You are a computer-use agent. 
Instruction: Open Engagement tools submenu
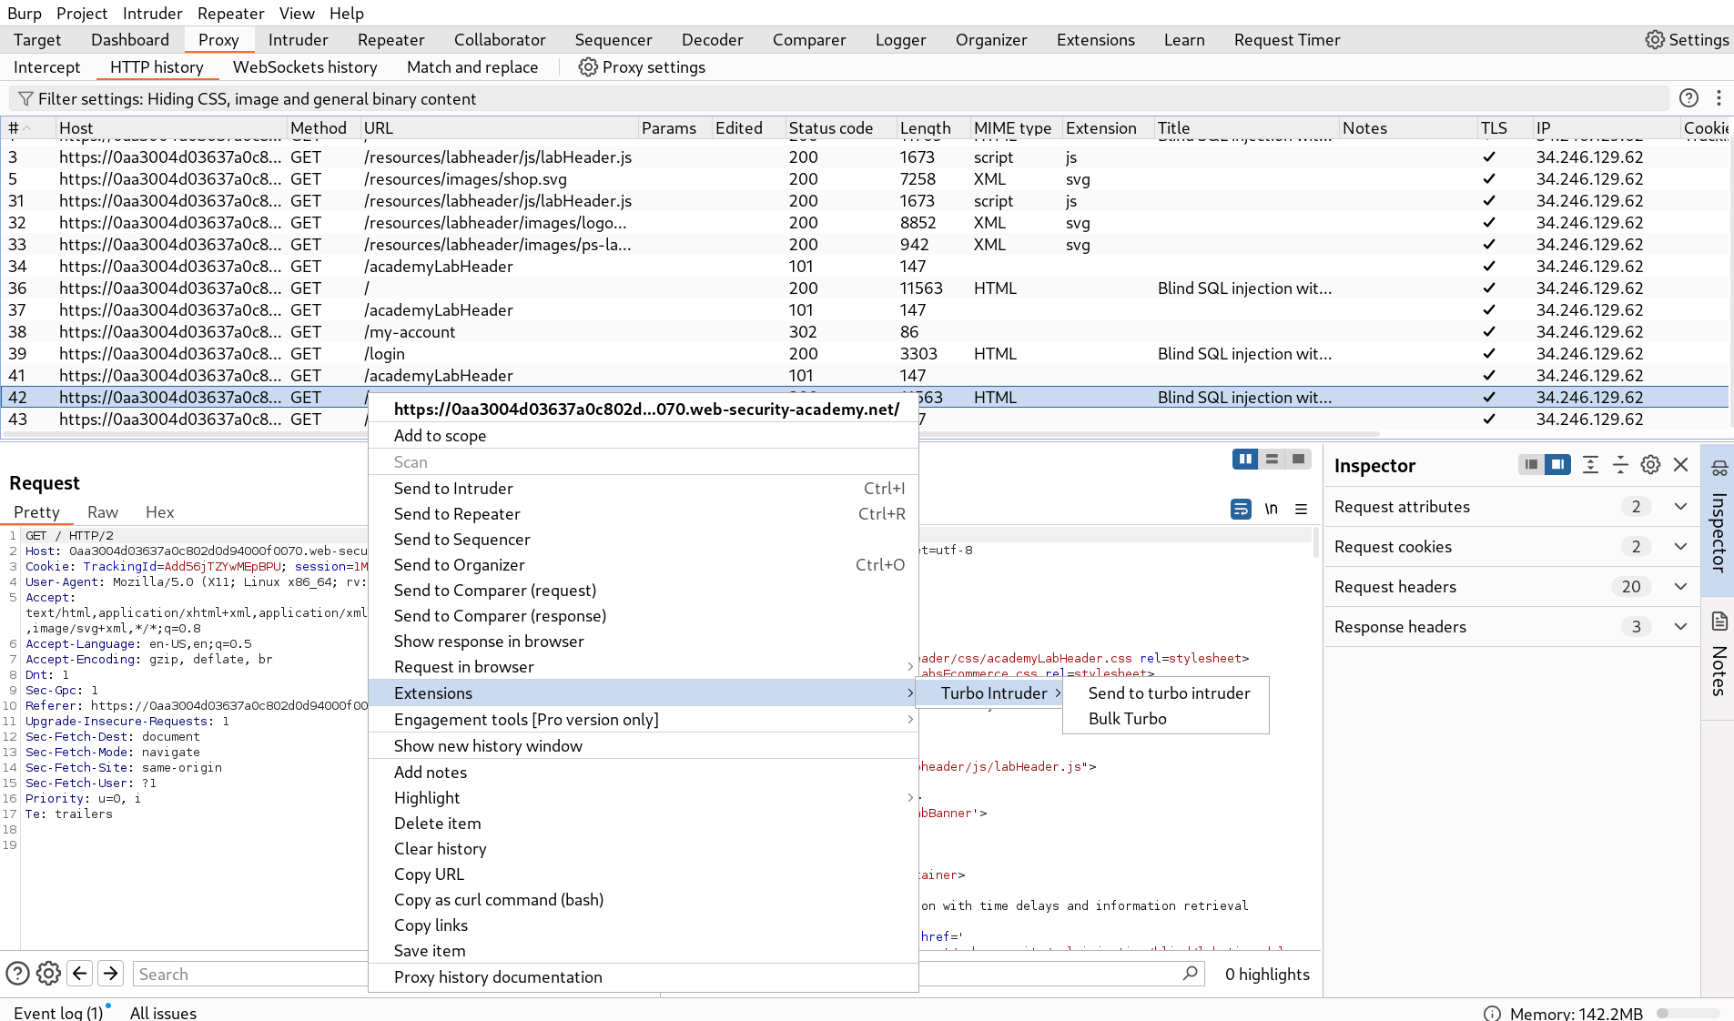(x=643, y=720)
